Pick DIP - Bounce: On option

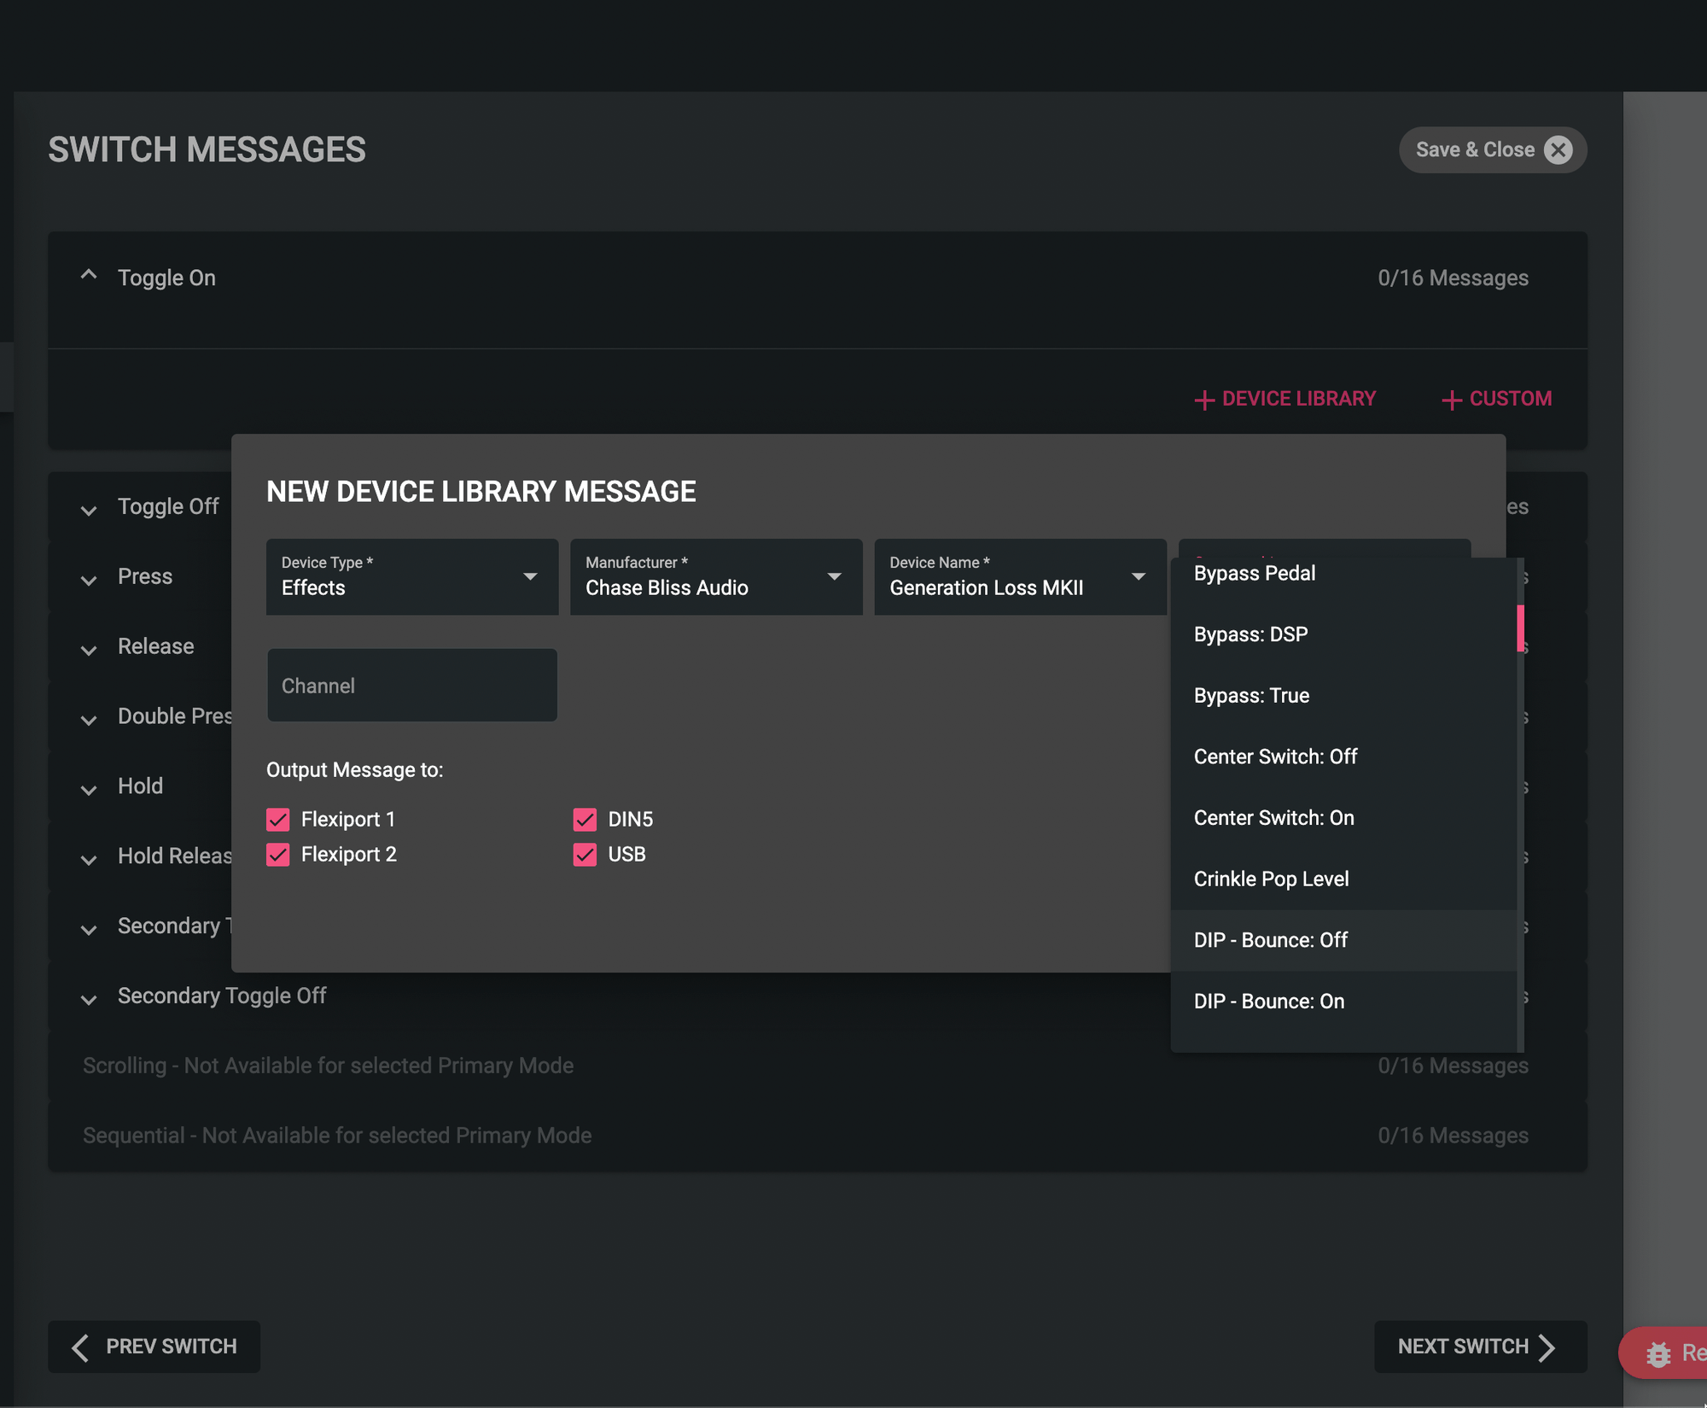click(x=1268, y=1001)
